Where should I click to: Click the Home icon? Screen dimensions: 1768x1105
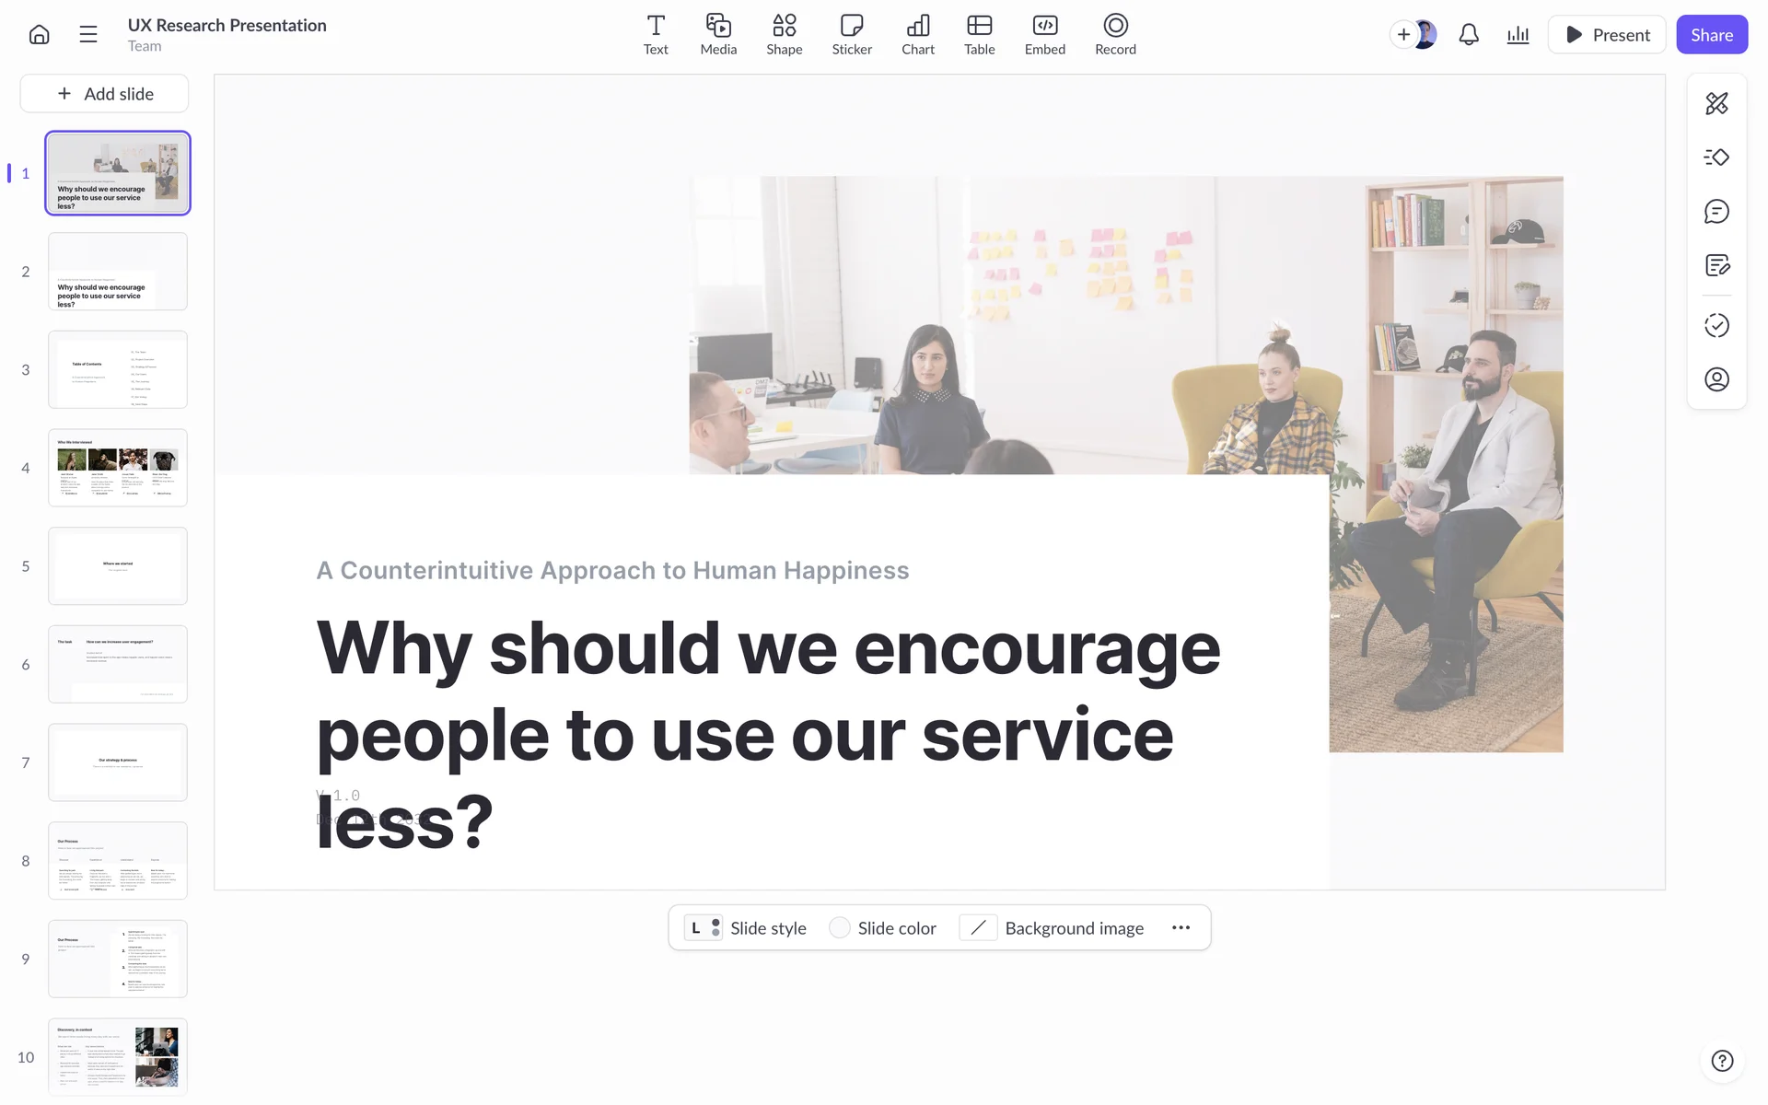click(x=39, y=35)
